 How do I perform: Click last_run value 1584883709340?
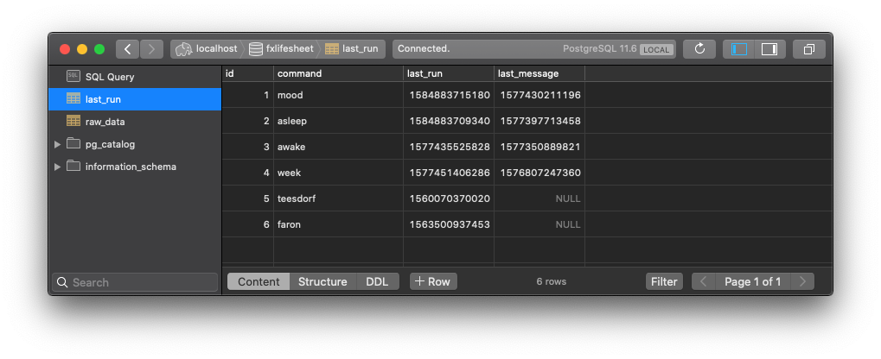(450, 121)
